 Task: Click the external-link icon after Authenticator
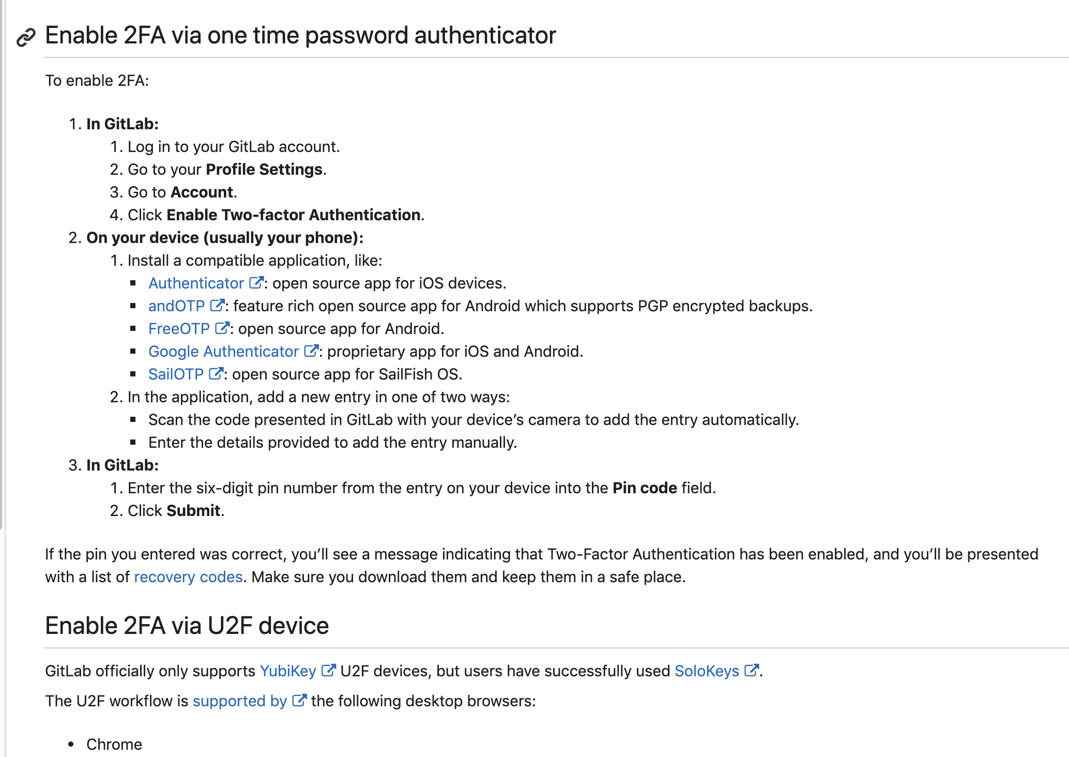[256, 282]
